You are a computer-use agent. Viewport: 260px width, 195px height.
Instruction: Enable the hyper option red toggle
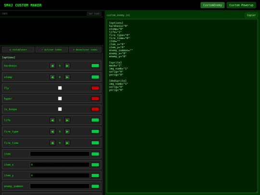pos(95,99)
